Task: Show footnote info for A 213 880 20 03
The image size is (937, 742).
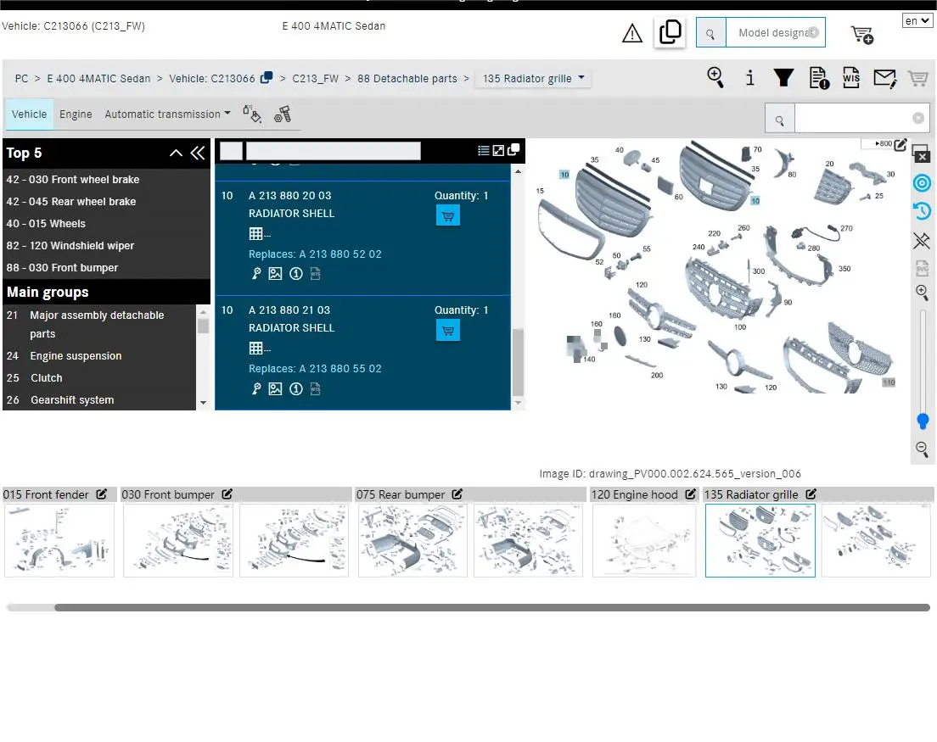Action: click(296, 273)
